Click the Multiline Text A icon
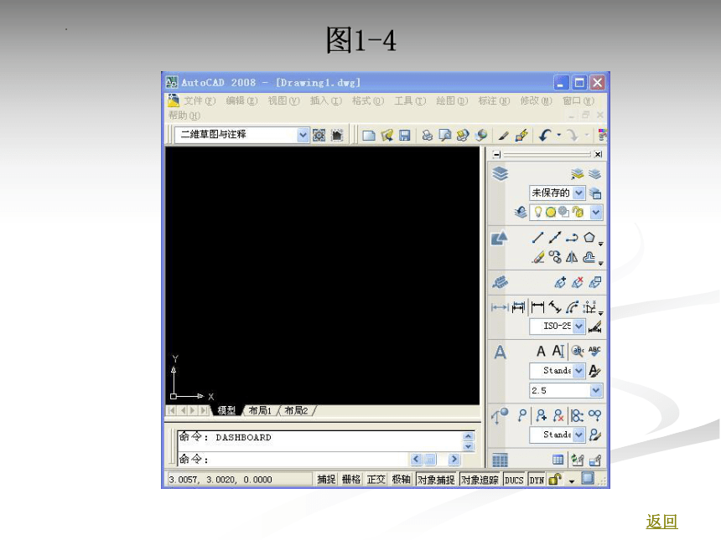The height and width of the screenshot is (540, 721). click(542, 352)
